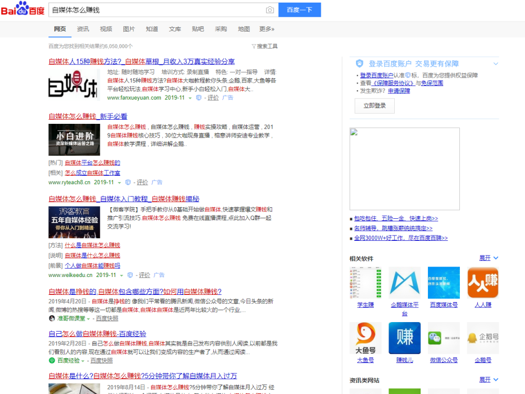Click the Baidu logo
Screen dimensions: 525x394
click(23, 9)
